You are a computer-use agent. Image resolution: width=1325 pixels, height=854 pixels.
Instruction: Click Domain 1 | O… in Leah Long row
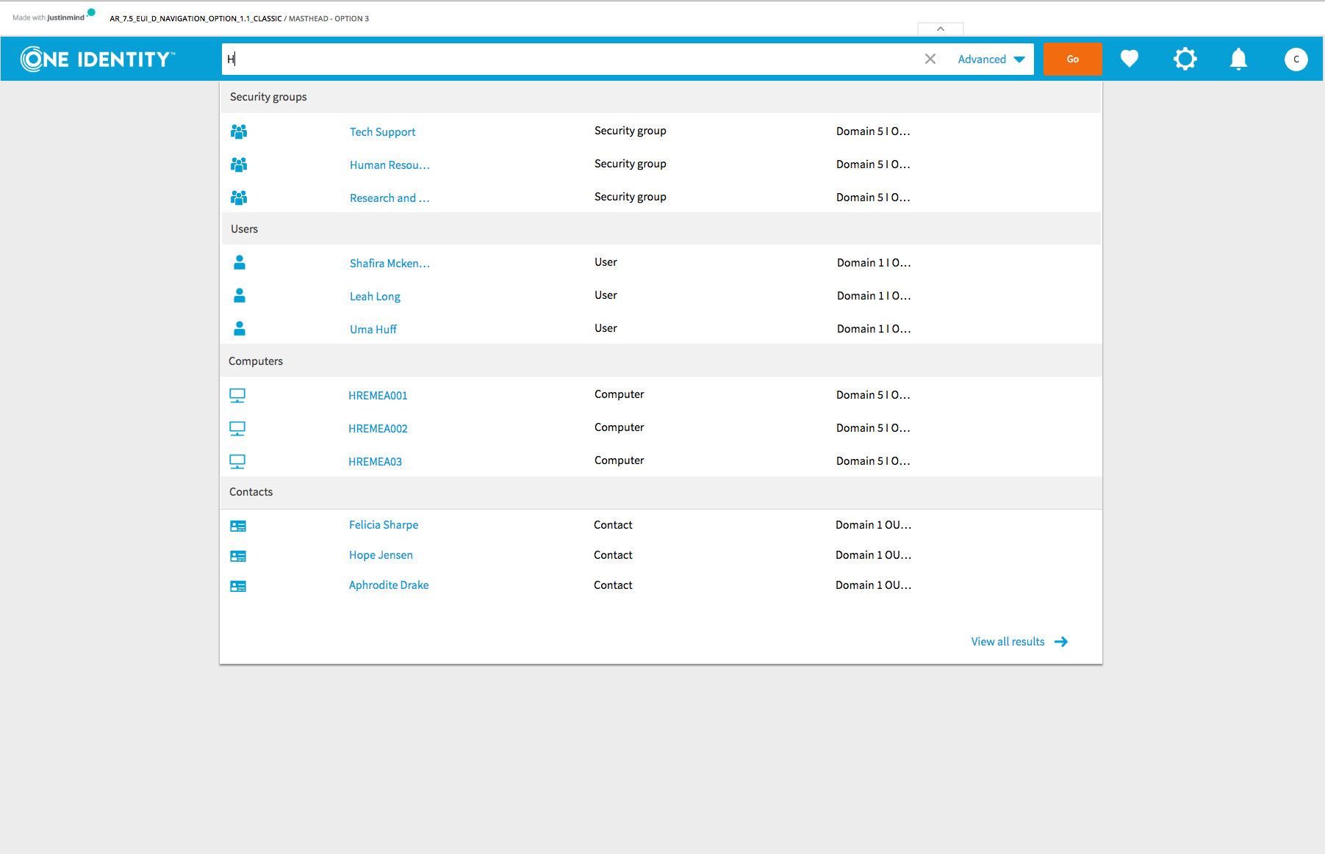point(874,296)
